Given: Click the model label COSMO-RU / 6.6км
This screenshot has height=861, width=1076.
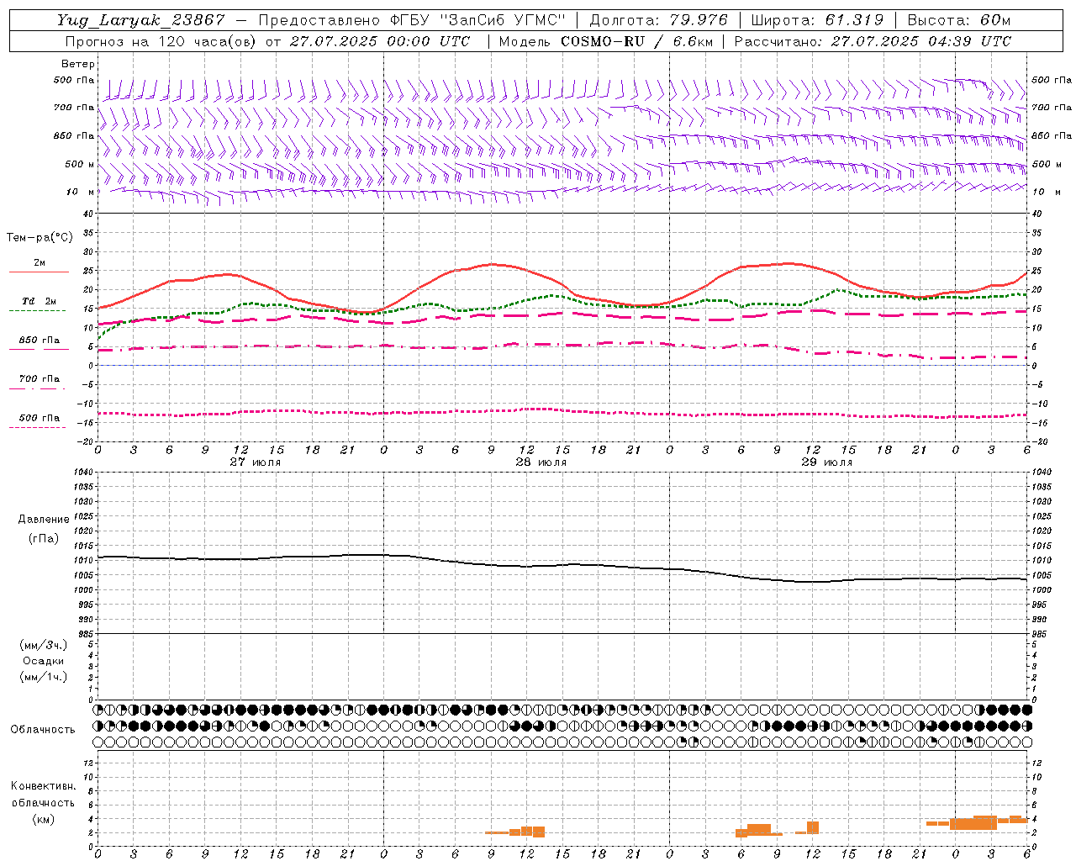Looking at the screenshot, I should pos(636,41).
